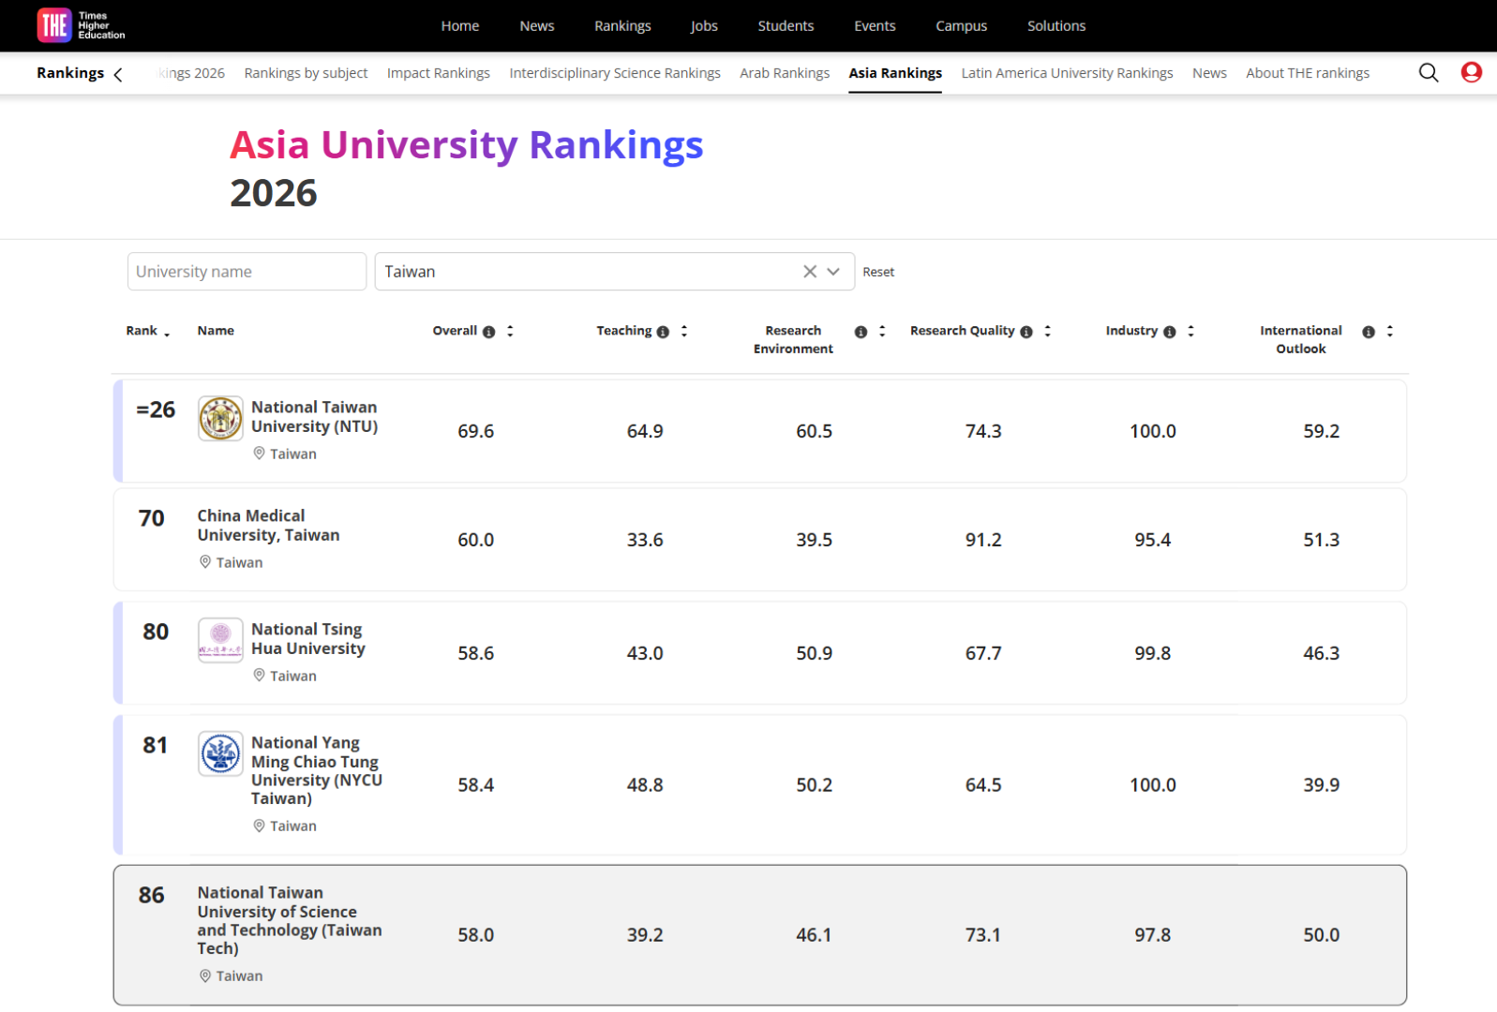The width and height of the screenshot is (1497, 1012).
Task: Go to Latin America University Rankings tab
Action: [1067, 73]
